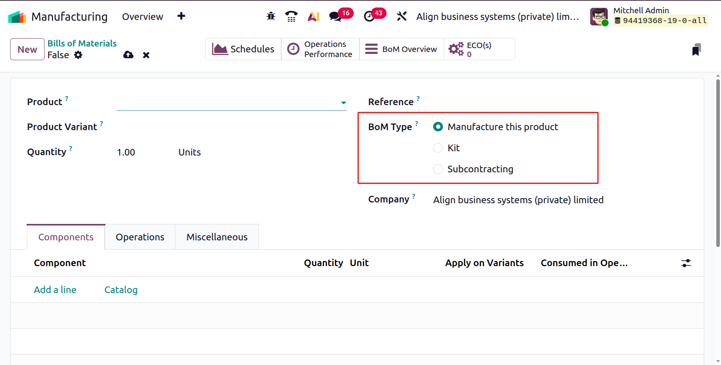Viewport: 721px width, 365px height.
Task: Open the AI assistant icon
Action: point(313,16)
